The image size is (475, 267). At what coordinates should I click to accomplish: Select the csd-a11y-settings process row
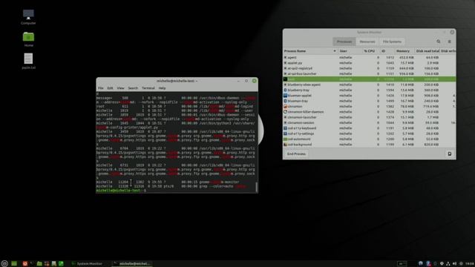click(369, 133)
